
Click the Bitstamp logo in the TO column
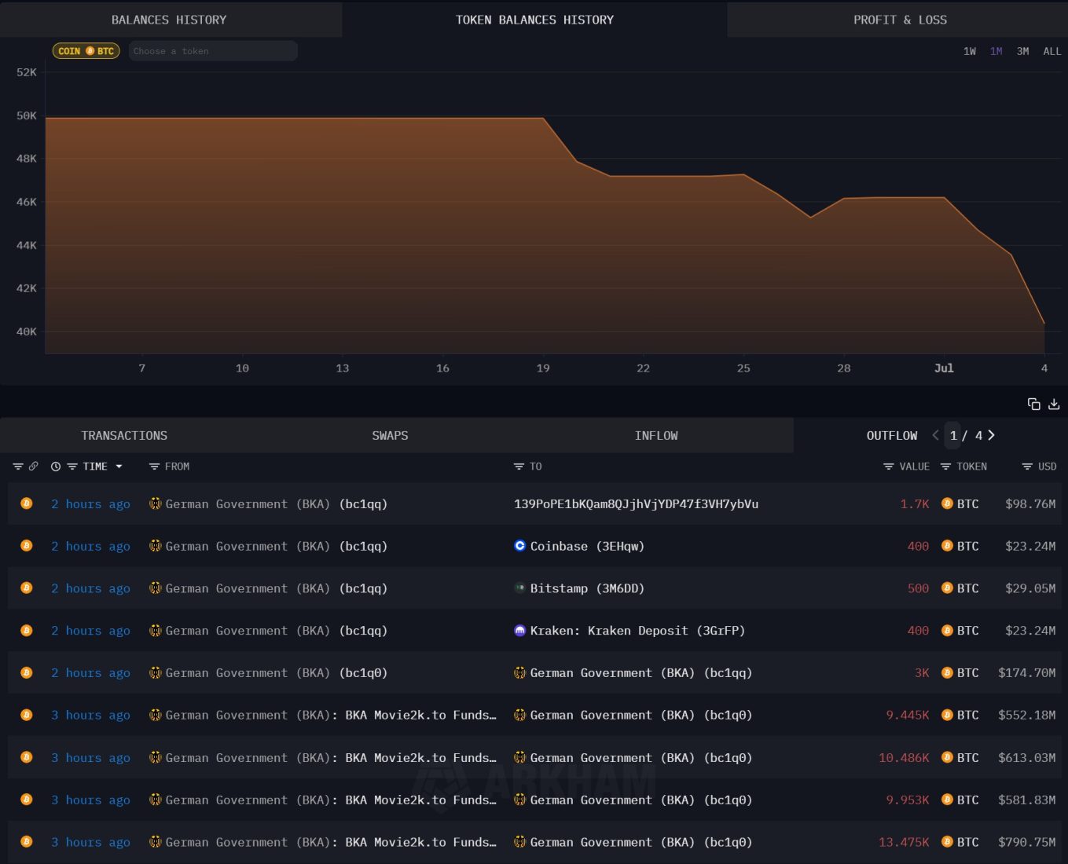point(519,588)
